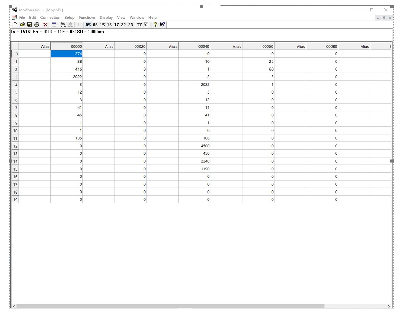Select cell with value 10 in column 00040
Viewport: 398px width, 309px height.
coord(194,61)
